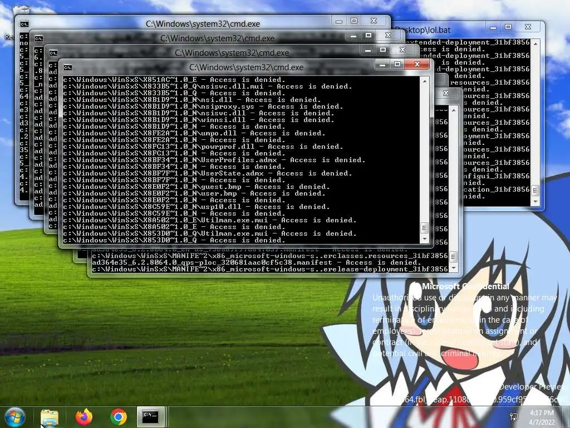
Task: Click the front window's cmd.exe title text
Action: point(246,67)
